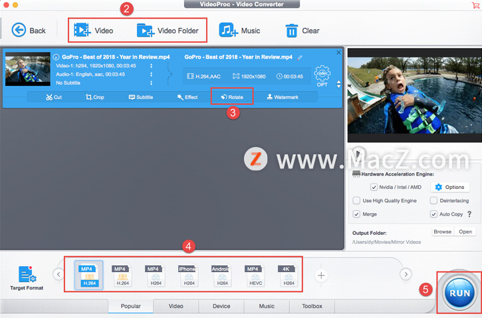Reorder item with the up/down arrows
This screenshot has height=318, width=482.
point(338,84)
